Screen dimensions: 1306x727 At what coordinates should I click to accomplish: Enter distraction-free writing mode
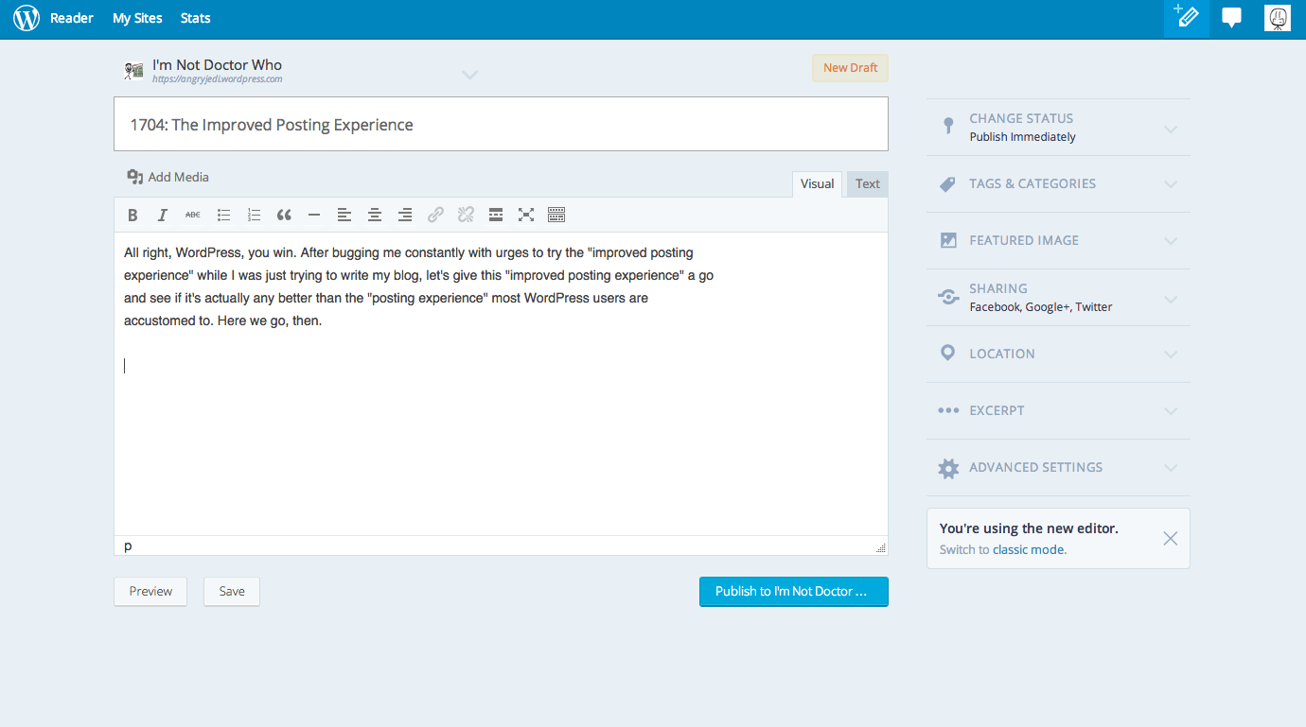pyautogui.click(x=526, y=215)
